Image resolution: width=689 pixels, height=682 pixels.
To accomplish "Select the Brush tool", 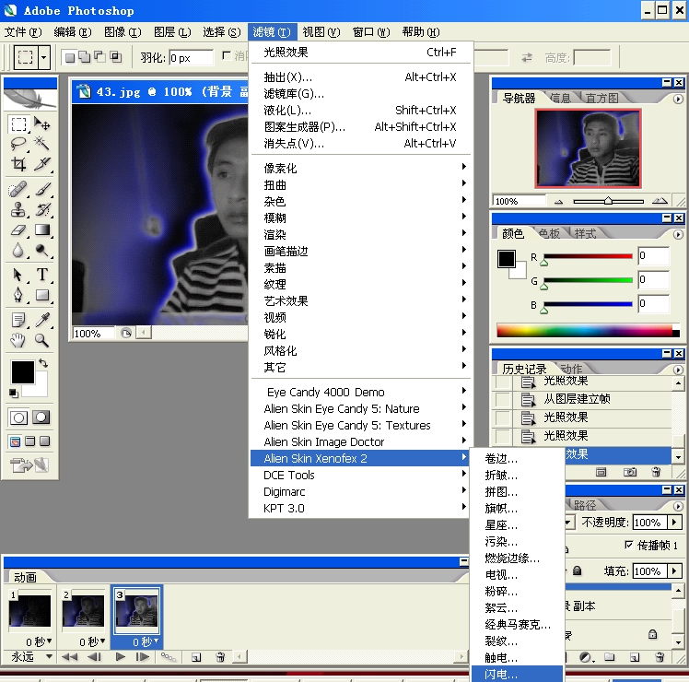I will (x=42, y=189).
